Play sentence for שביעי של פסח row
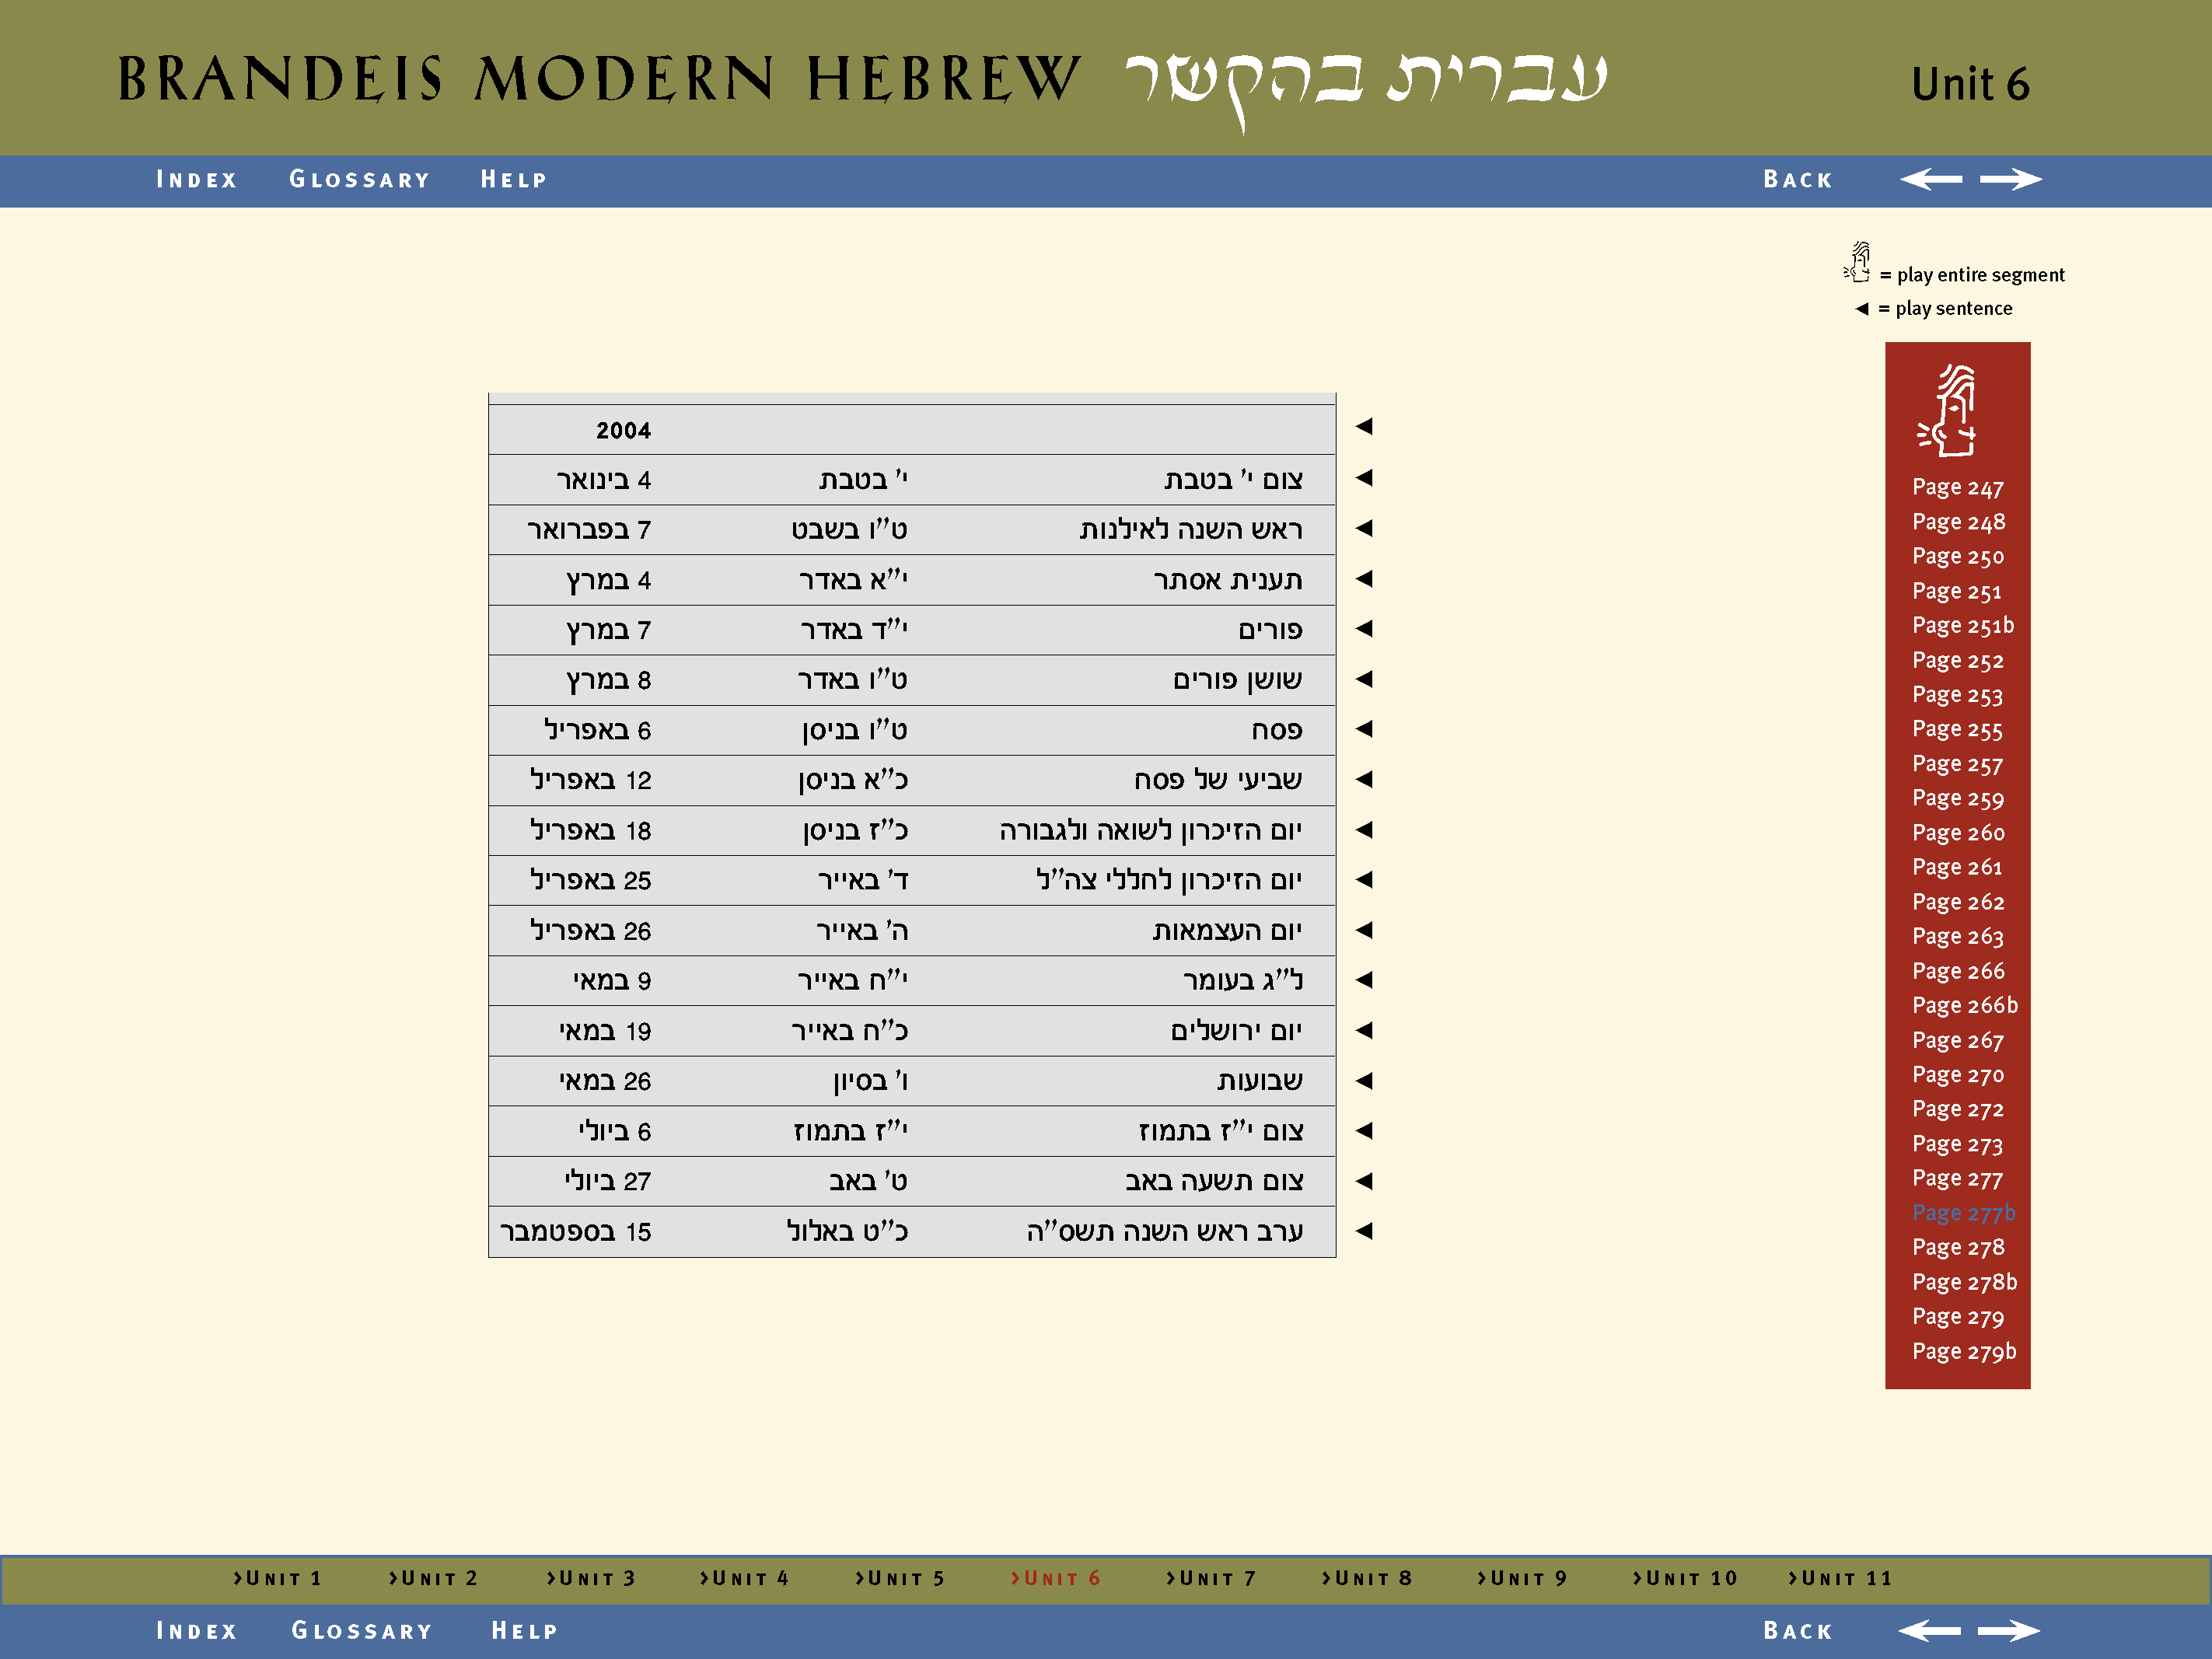Viewport: 2212px width, 1659px height. (1364, 779)
